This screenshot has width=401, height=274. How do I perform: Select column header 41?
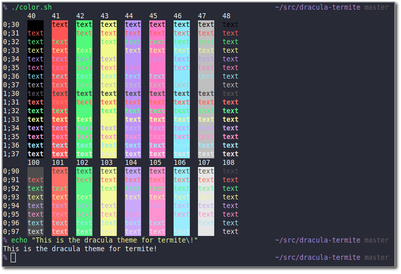[x=56, y=16]
